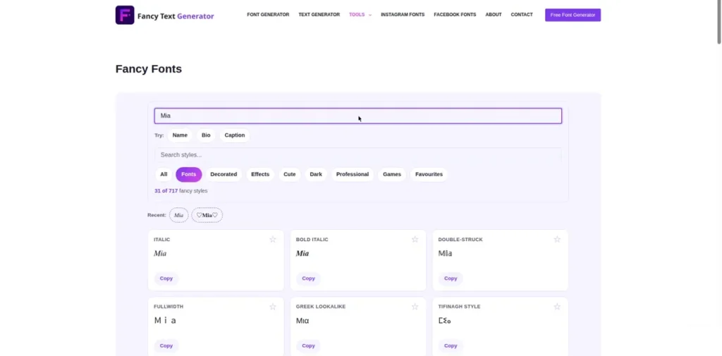Select the All filter tab
Viewport: 722px width, 356px height.
tap(164, 175)
